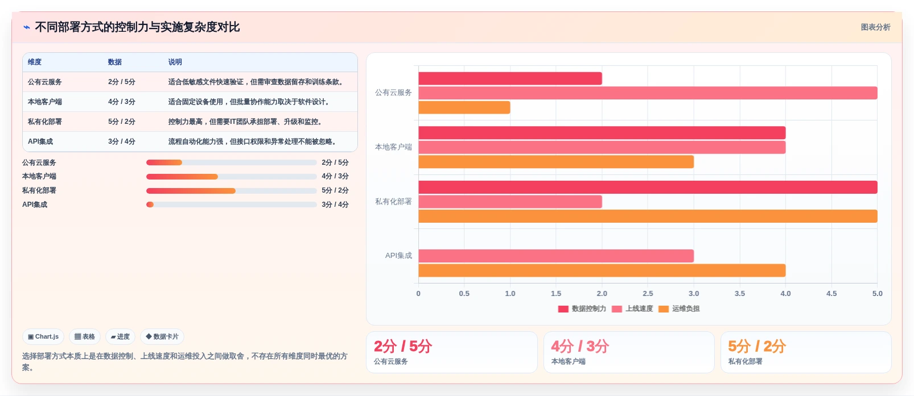Viewport: 914px width, 396px height.
Task: Click the 2.5 tick on the x-axis
Action: [x=648, y=294]
